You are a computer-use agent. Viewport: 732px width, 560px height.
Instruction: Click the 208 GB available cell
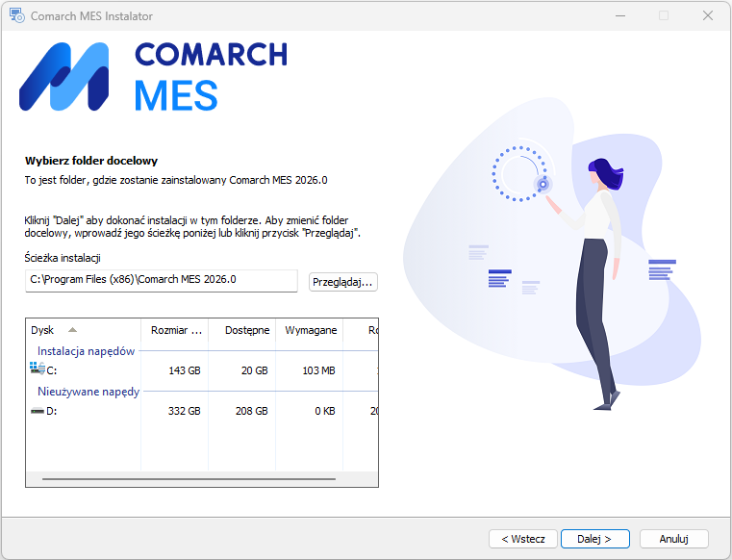pos(252,411)
